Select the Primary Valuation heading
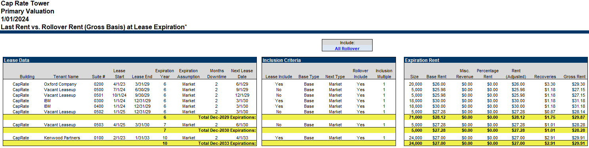This screenshot has height=148, width=589. (27, 11)
